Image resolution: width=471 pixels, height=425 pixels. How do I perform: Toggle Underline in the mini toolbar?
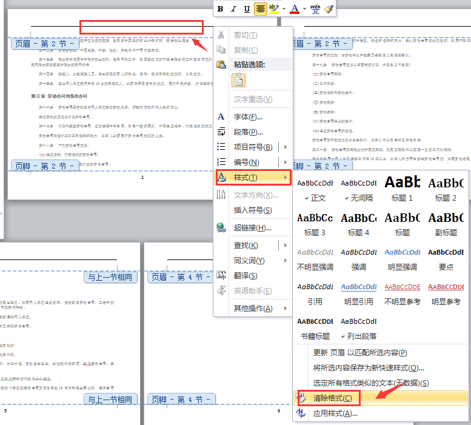pyautogui.click(x=247, y=9)
